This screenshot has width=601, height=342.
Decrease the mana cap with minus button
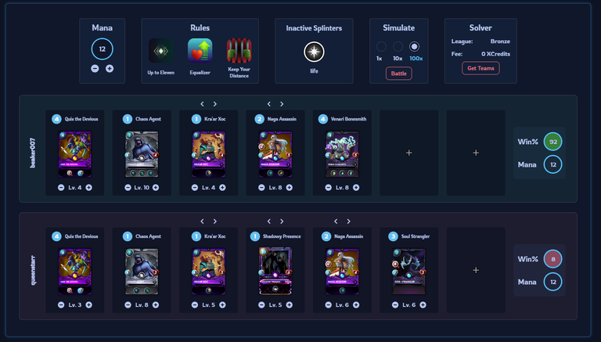(95, 69)
